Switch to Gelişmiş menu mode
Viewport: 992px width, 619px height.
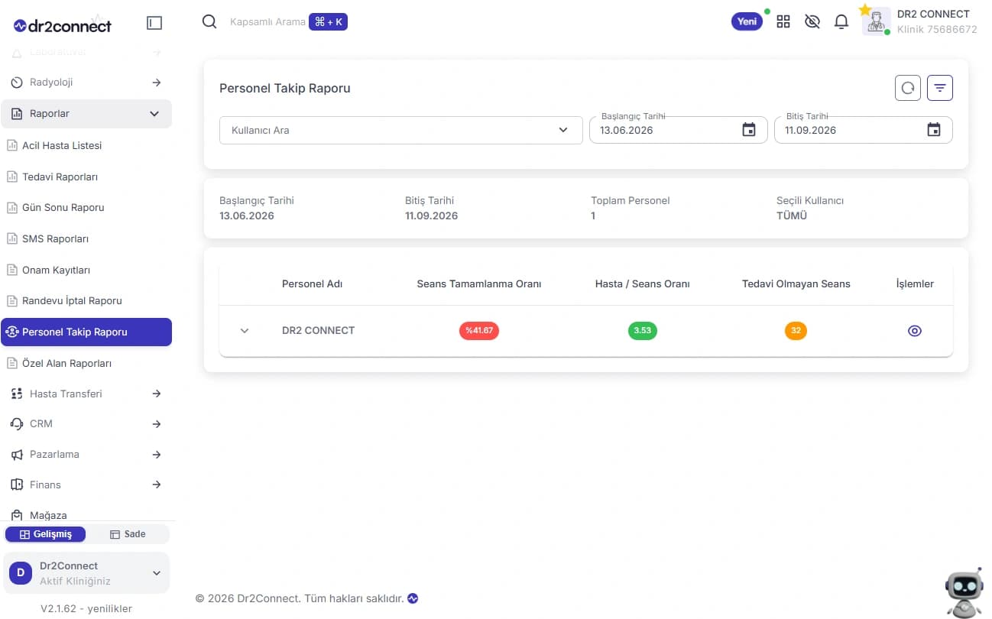pos(45,534)
